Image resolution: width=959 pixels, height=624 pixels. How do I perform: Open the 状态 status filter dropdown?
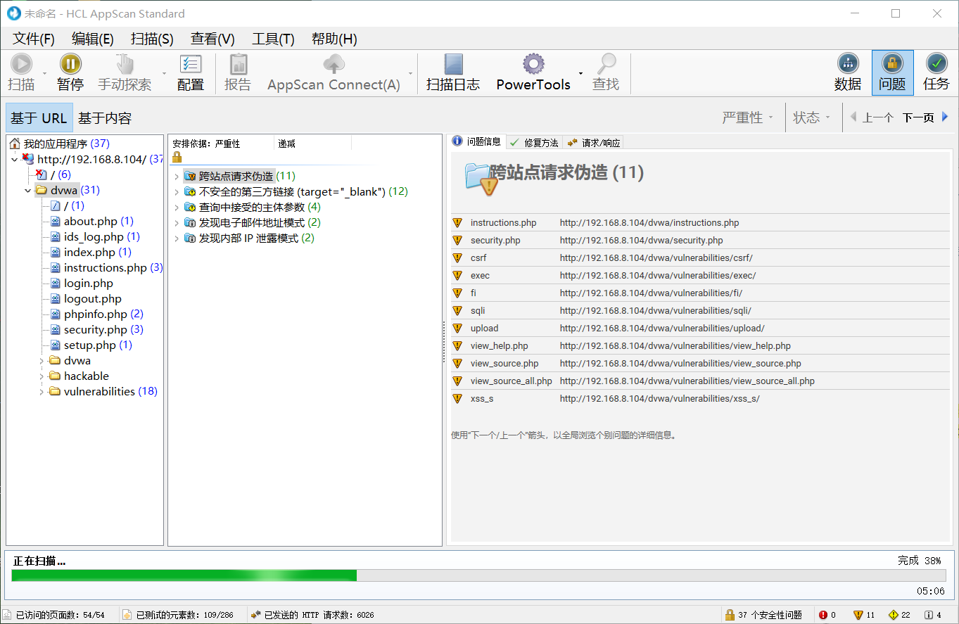tap(811, 117)
